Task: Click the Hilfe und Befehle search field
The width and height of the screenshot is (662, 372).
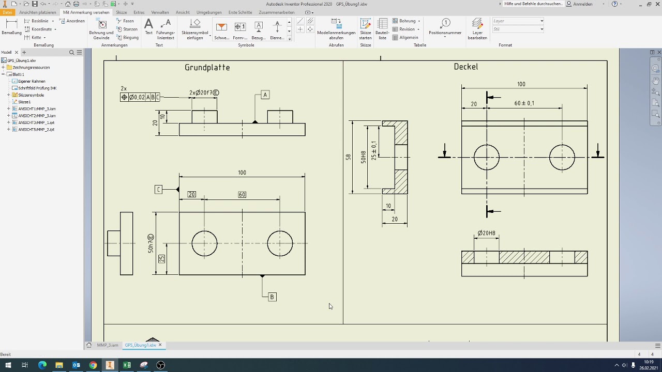Action: (533, 4)
